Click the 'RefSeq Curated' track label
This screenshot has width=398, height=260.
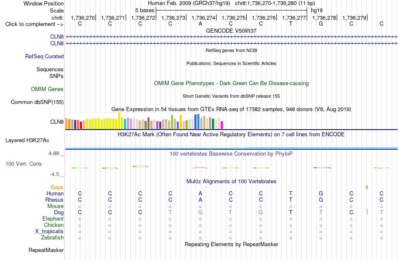44,57
